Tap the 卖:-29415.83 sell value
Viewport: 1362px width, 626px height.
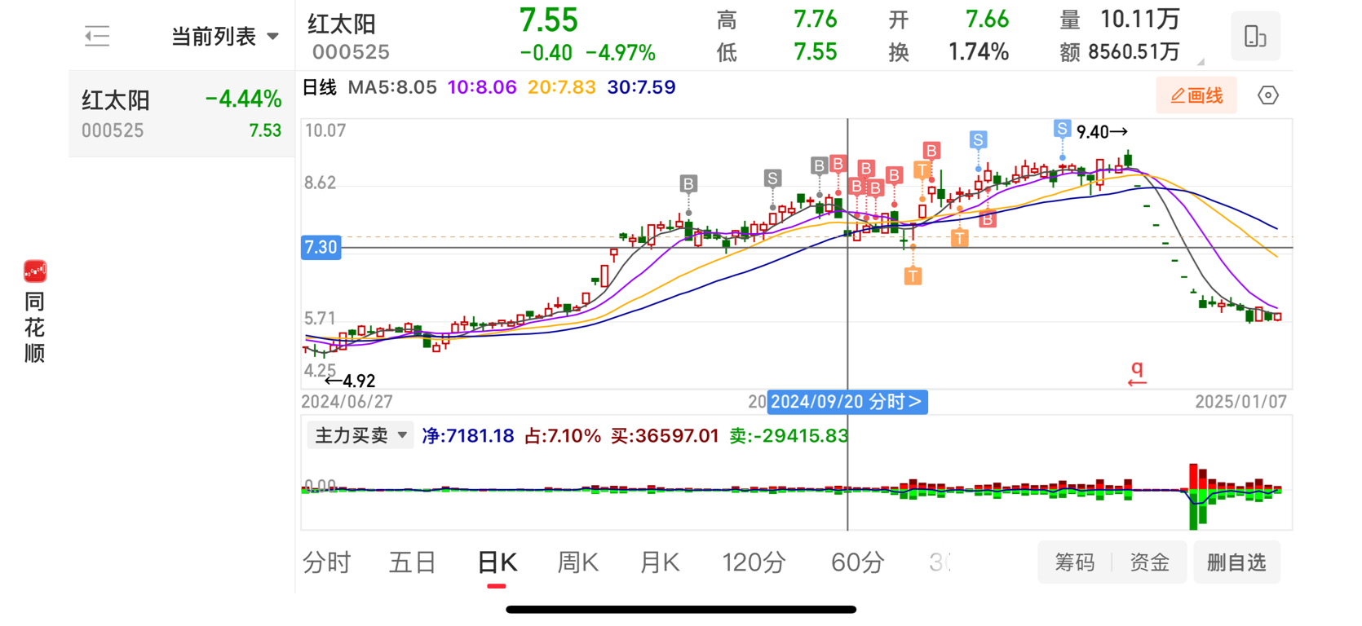click(x=789, y=436)
